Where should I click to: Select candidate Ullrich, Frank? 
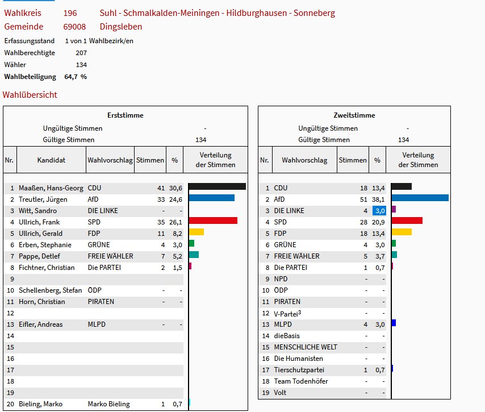point(39,222)
